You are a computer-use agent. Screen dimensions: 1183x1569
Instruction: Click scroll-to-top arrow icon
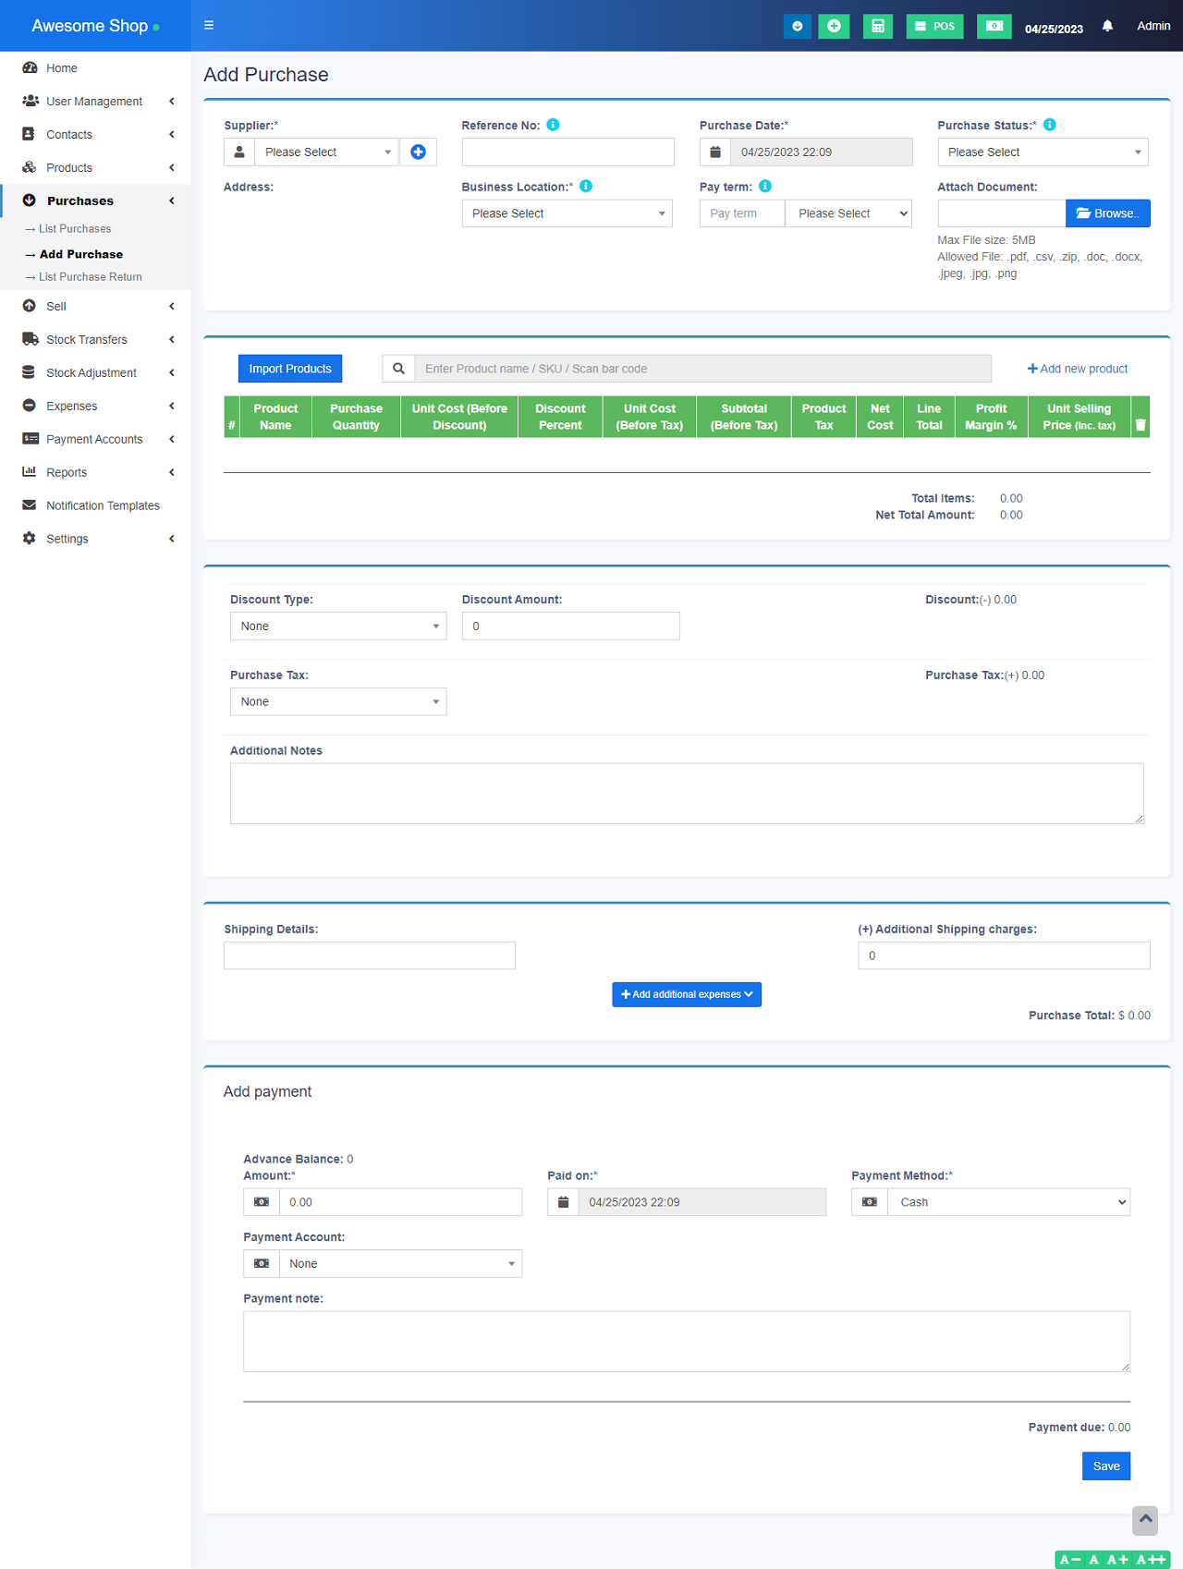coord(1144,1519)
